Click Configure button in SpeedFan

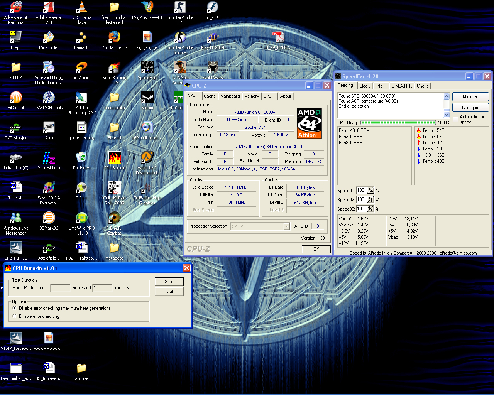click(470, 108)
